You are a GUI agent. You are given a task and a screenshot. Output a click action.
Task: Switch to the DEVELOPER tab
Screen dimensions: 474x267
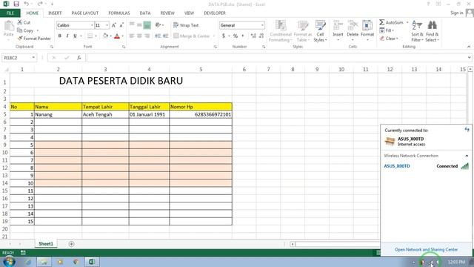[215, 13]
